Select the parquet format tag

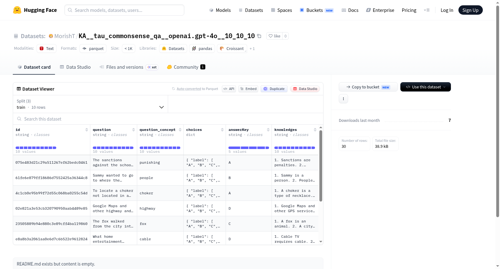click(93, 48)
